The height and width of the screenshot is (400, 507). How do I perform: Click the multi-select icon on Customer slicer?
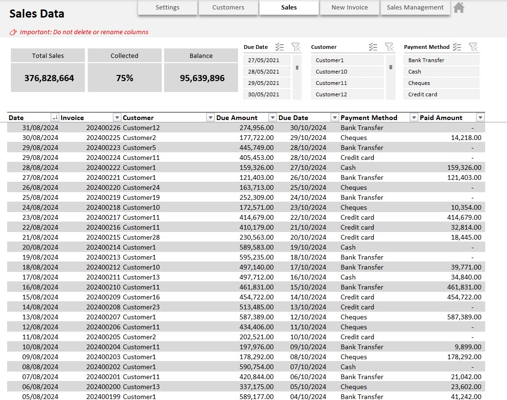coord(373,47)
